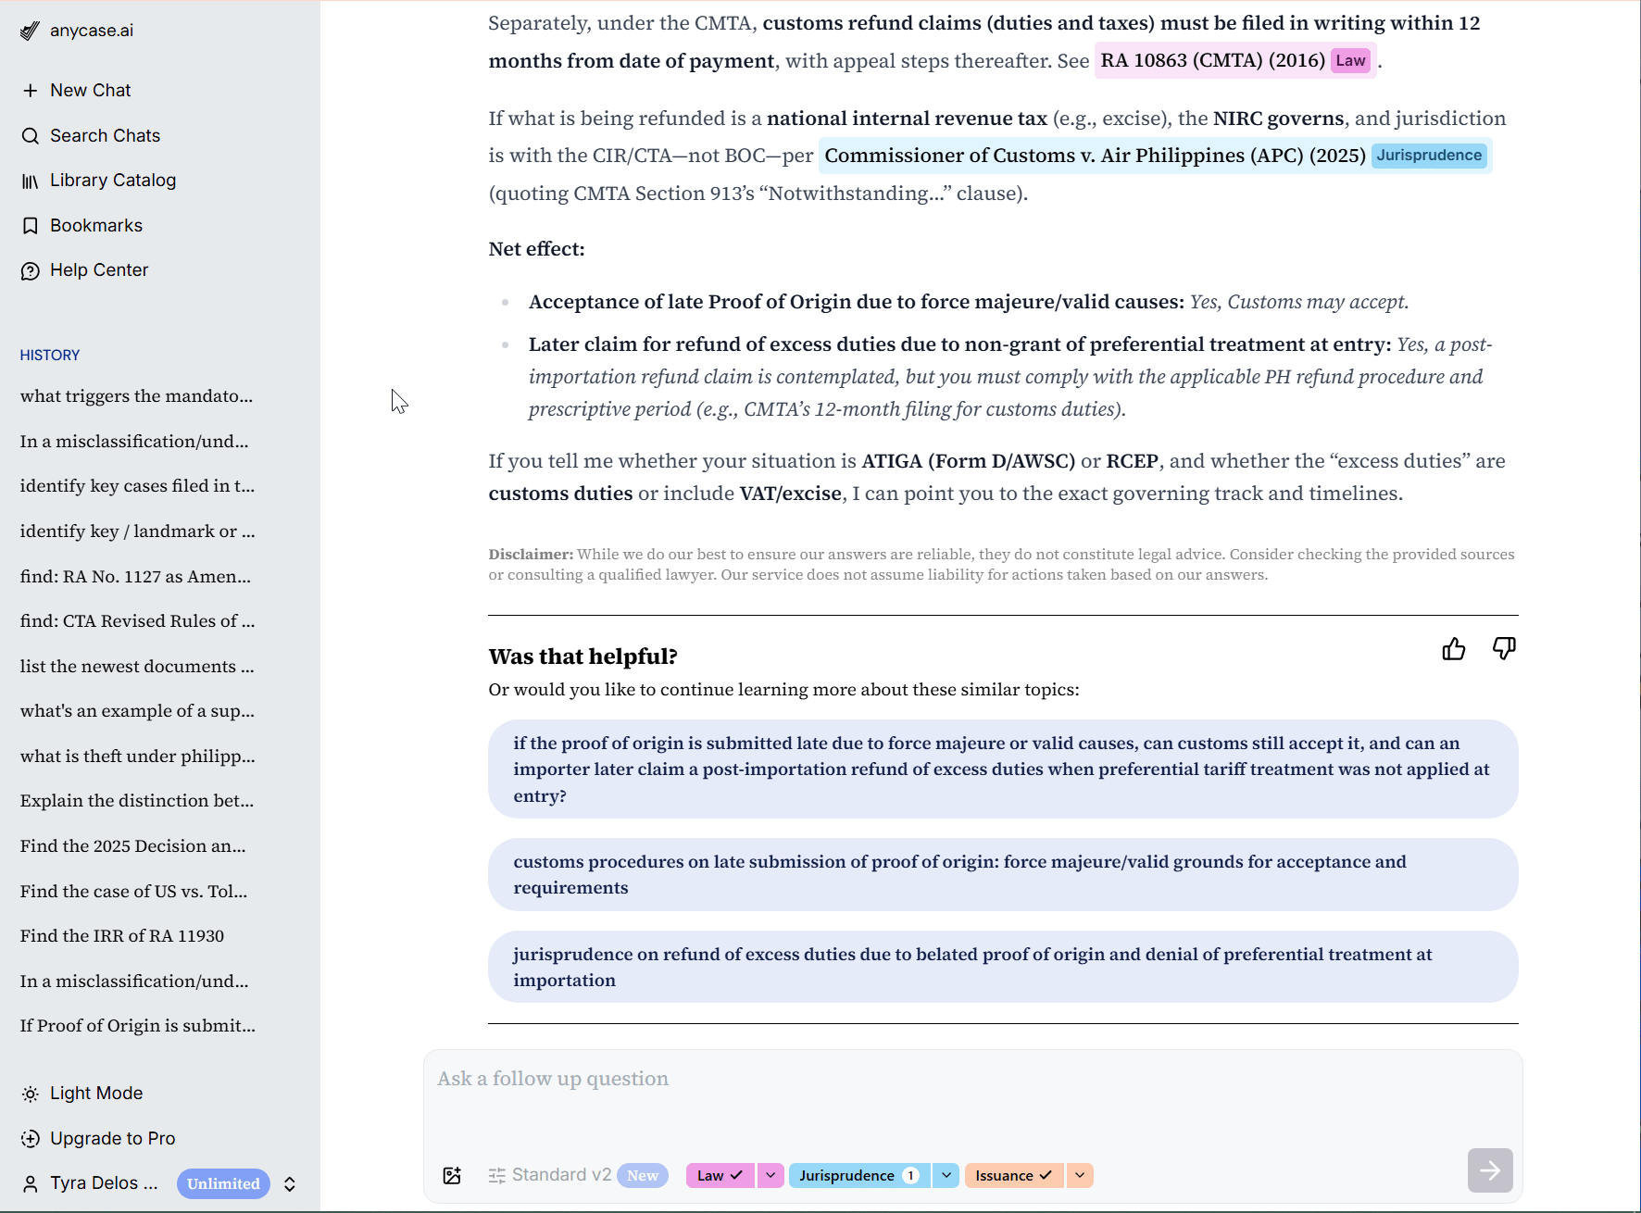Click the Upgrade to Pro circle icon
Screen dimensions: 1641x1213
tap(31, 1139)
